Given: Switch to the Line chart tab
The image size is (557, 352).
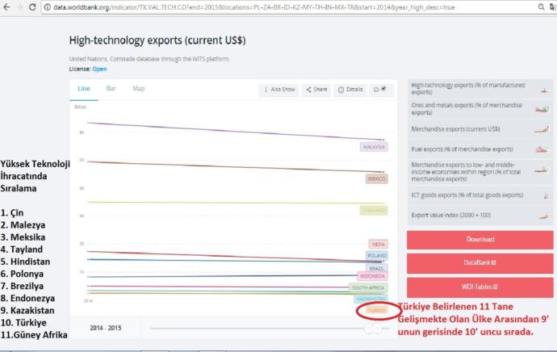Looking at the screenshot, I should [x=84, y=89].
